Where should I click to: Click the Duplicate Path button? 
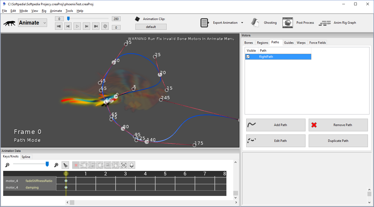(338, 141)
